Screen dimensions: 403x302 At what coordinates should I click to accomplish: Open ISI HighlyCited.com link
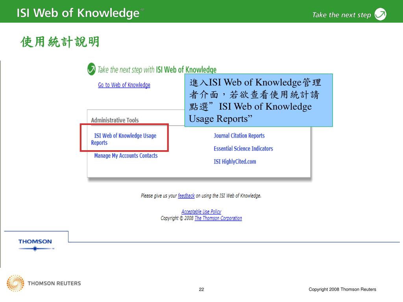coord(235,162)
